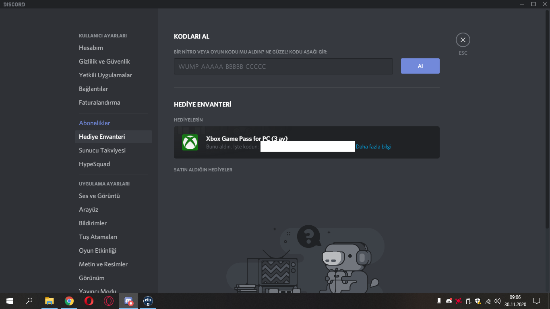Viewport: 550px width, 309px height.
Task: Launch Opera GX from taskbar
Action: tap(109, 301)
